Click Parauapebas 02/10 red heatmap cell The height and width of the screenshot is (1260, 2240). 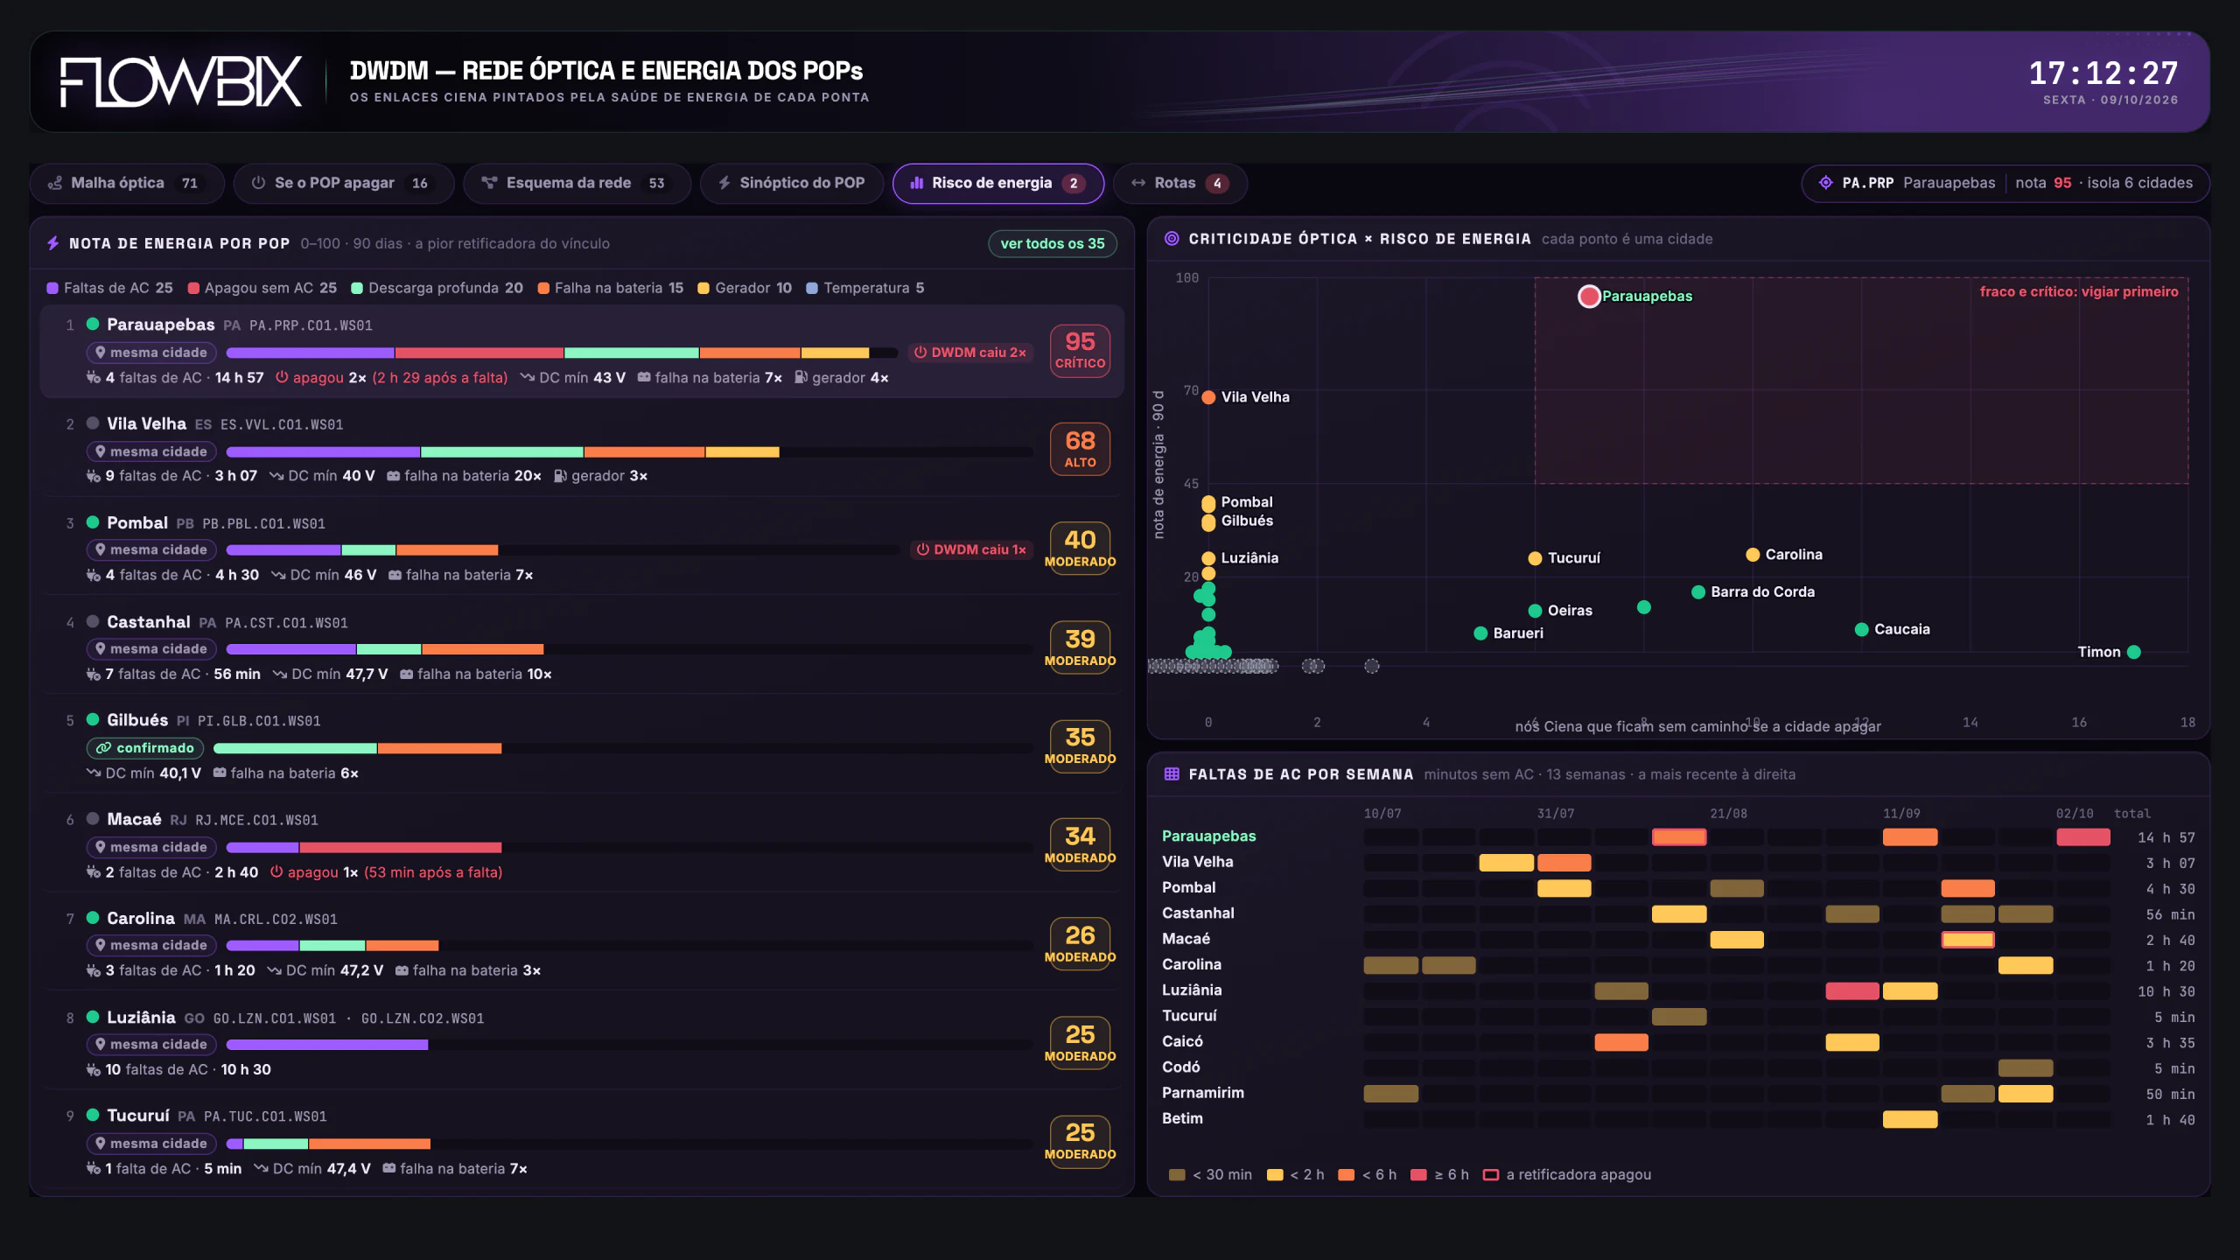[x=2082, y=837]
